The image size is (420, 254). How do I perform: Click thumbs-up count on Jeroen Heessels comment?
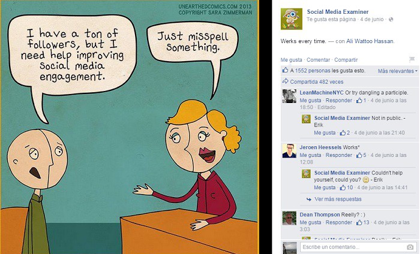tap(365, 155)
